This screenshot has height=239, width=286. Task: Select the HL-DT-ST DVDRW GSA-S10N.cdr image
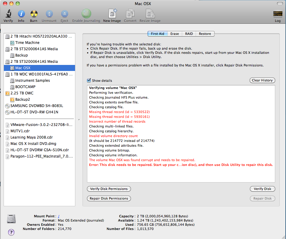tap(39, 150)
